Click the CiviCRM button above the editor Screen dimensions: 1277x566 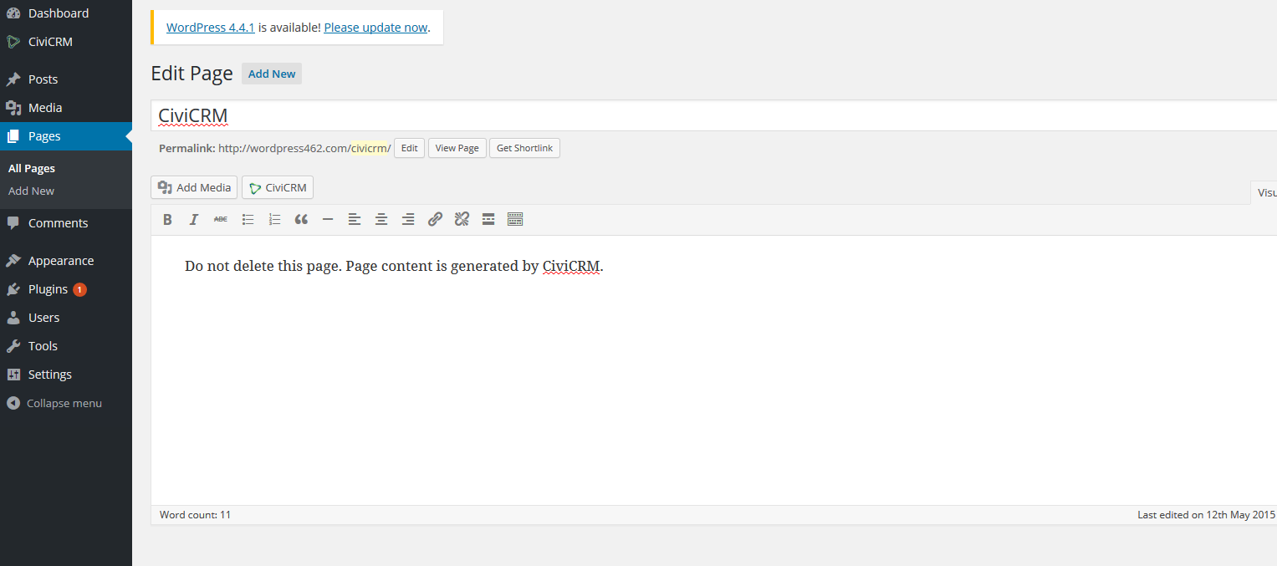pyautogui.click(x=278, y=187)
